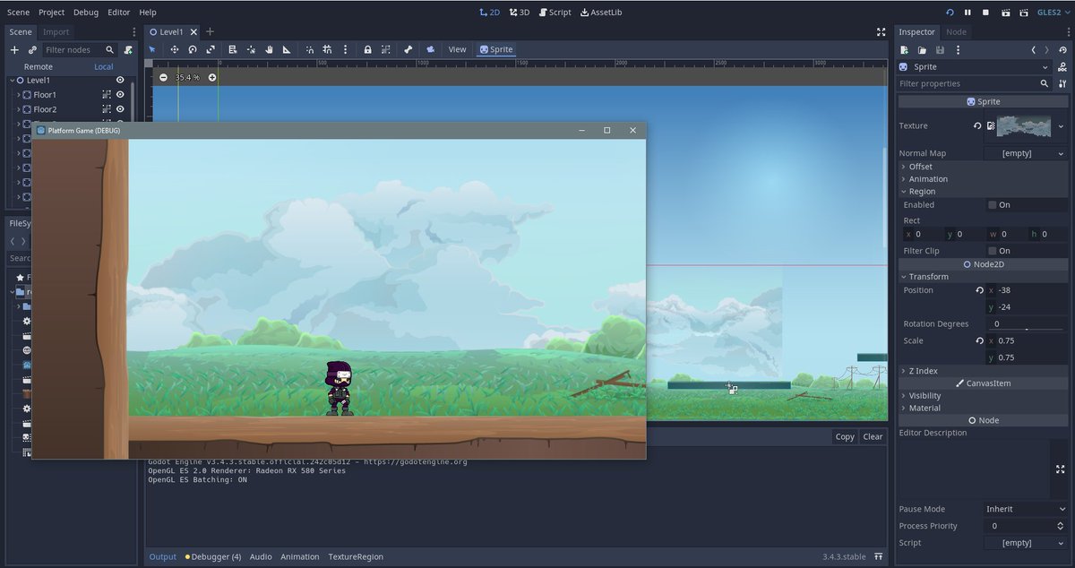Activate the Pan mode tool
This screenshot has height=568, width=1075.
[x=269, y=49]
